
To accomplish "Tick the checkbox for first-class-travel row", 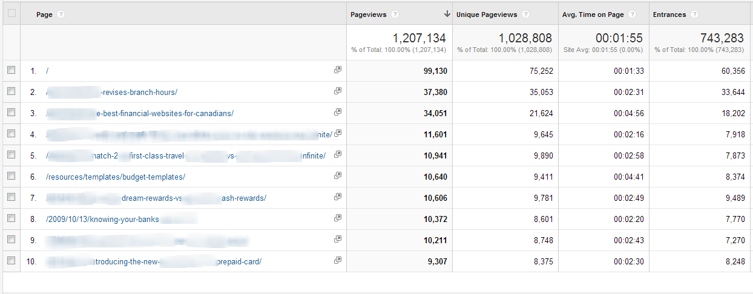I will [x=11, y=155].
